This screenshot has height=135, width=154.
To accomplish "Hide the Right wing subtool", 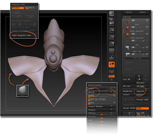I will click(x=147, y=47).
